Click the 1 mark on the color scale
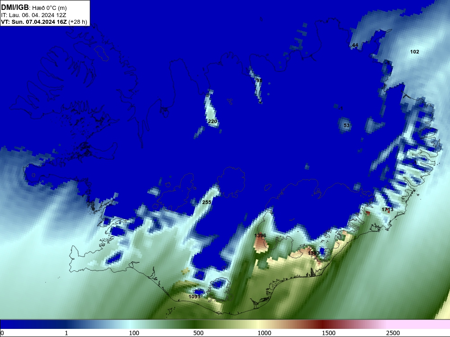The image size is (450, 337). pos(66,333)
